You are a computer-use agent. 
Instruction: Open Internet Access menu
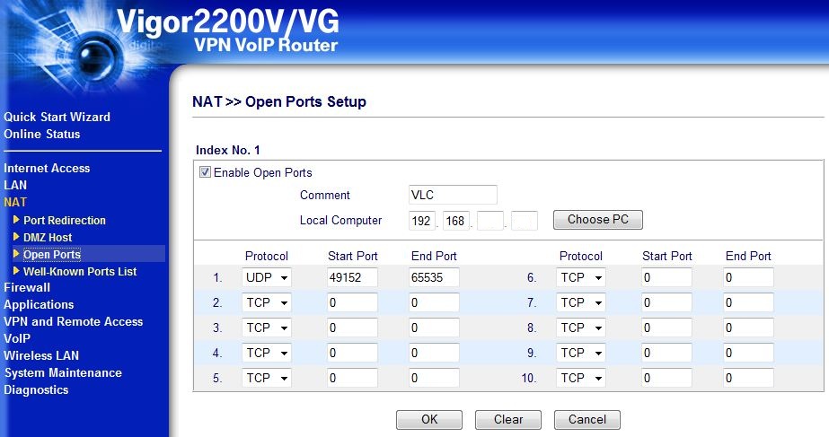pos(47,168)
